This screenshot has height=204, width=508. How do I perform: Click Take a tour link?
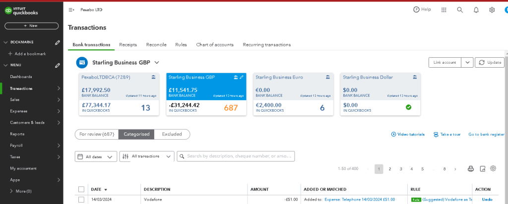447,134
